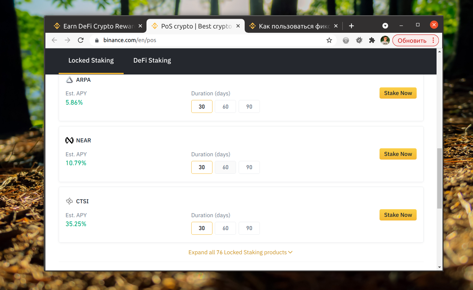Open the puzzle-piece extensions menu
Screen dimensions: 473x290
(x=372, y=40)
